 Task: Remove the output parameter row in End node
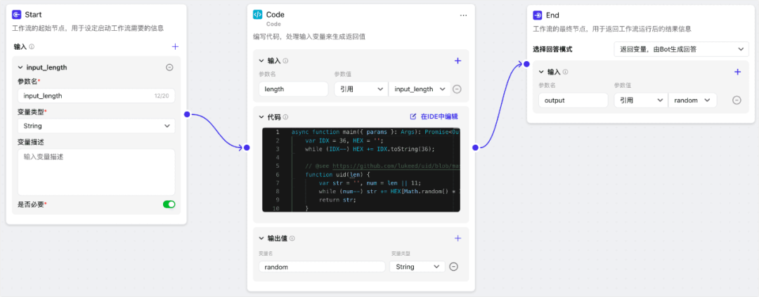(x=737, y=100)
